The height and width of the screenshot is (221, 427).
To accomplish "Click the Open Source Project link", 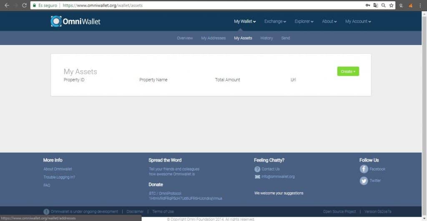I will click(339, 211).
